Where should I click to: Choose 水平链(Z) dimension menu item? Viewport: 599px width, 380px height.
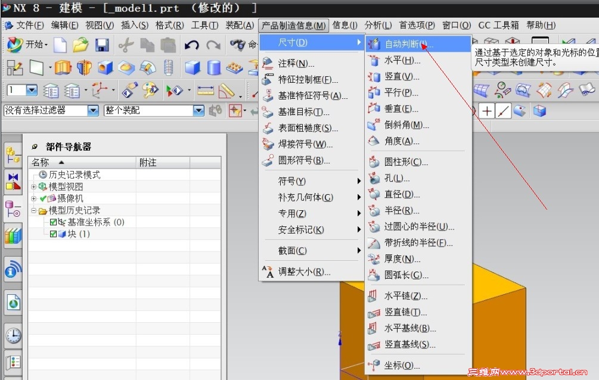click(x=418, y=295)
